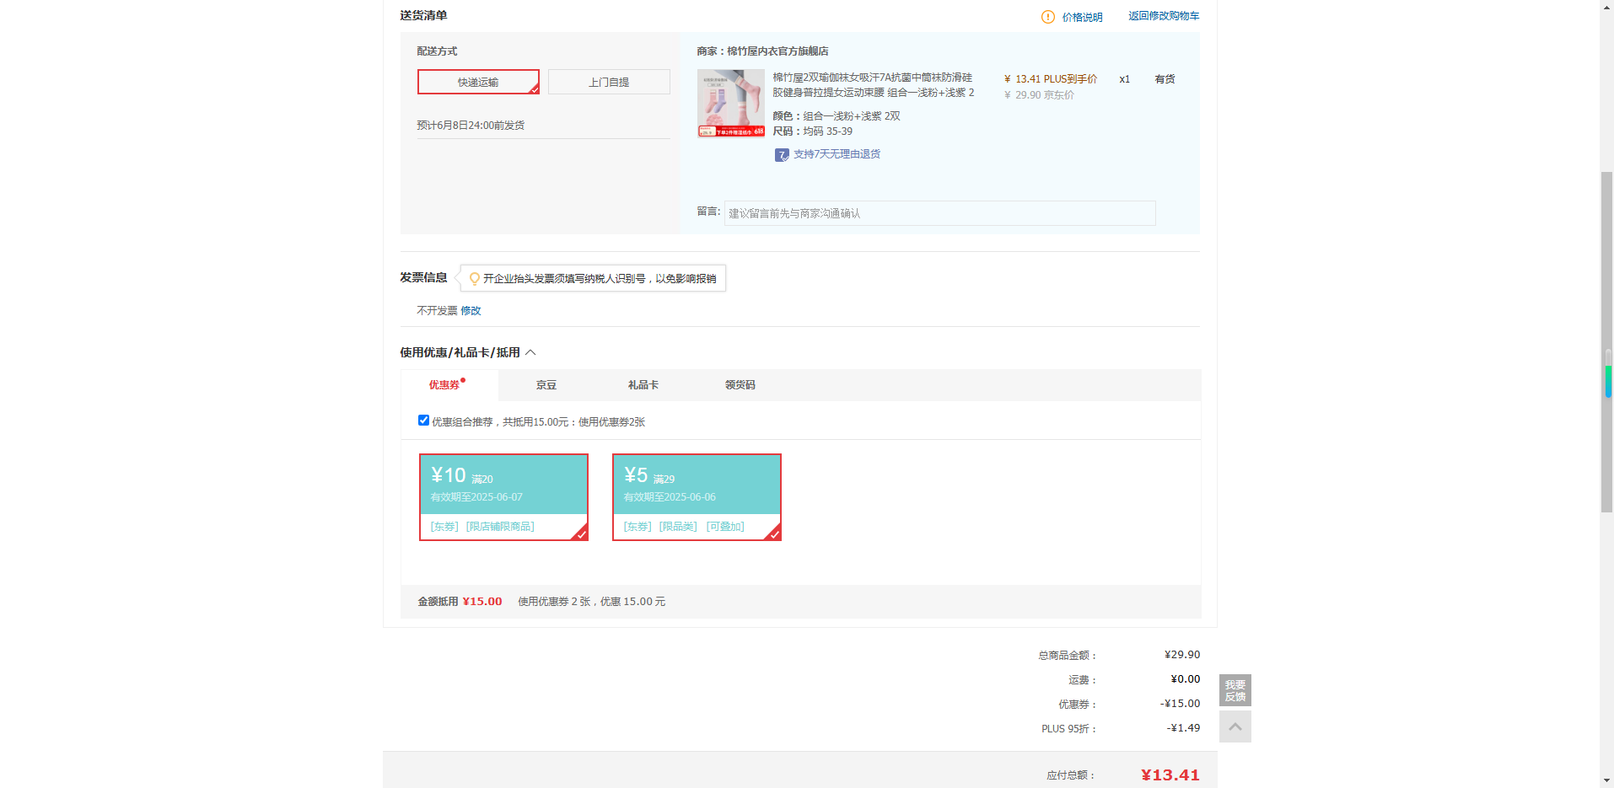Click 总商品金额 ¥29.90 value
The width and height of the screenshot is (1614, 788).
pos(1182,655)
